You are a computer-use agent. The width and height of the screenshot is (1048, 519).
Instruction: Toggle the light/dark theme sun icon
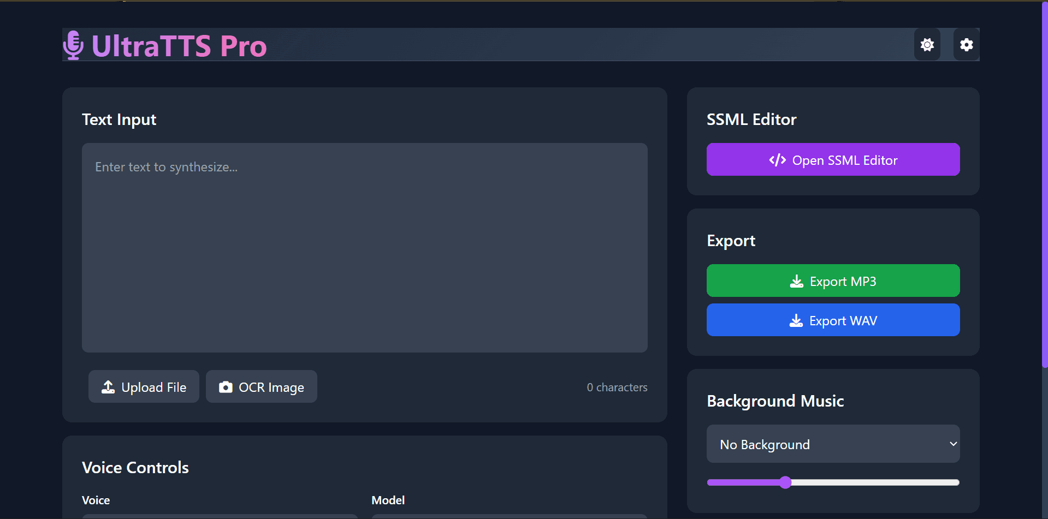click(x=927, y=45)
